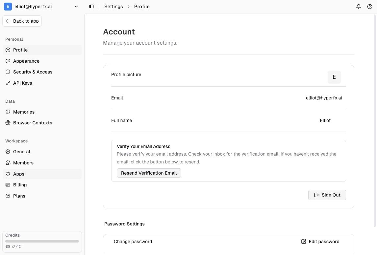Open the Billing card item
Image resolution: width=377 pixels, height=255 pixels.
[x=20, y=185]
